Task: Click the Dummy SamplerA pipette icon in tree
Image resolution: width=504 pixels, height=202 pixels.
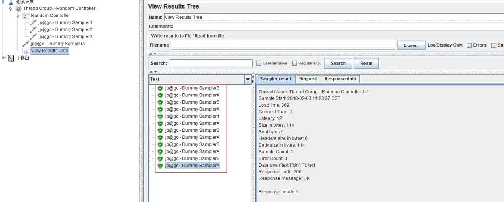Action: [26, 44]
